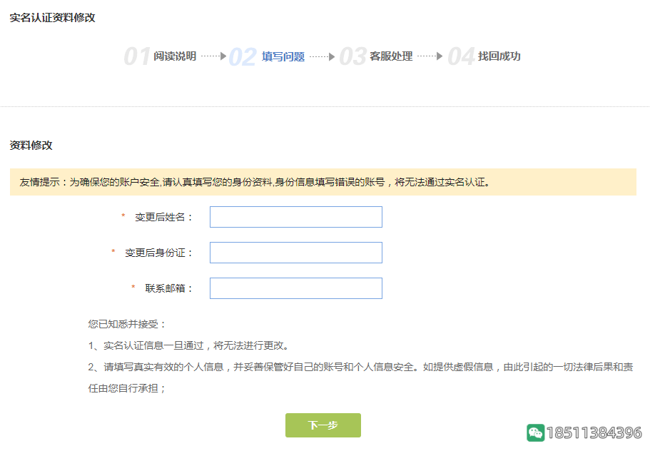Click the large '04' step number graphic
The height and width of the screenshot is (451, 650).
461,56
